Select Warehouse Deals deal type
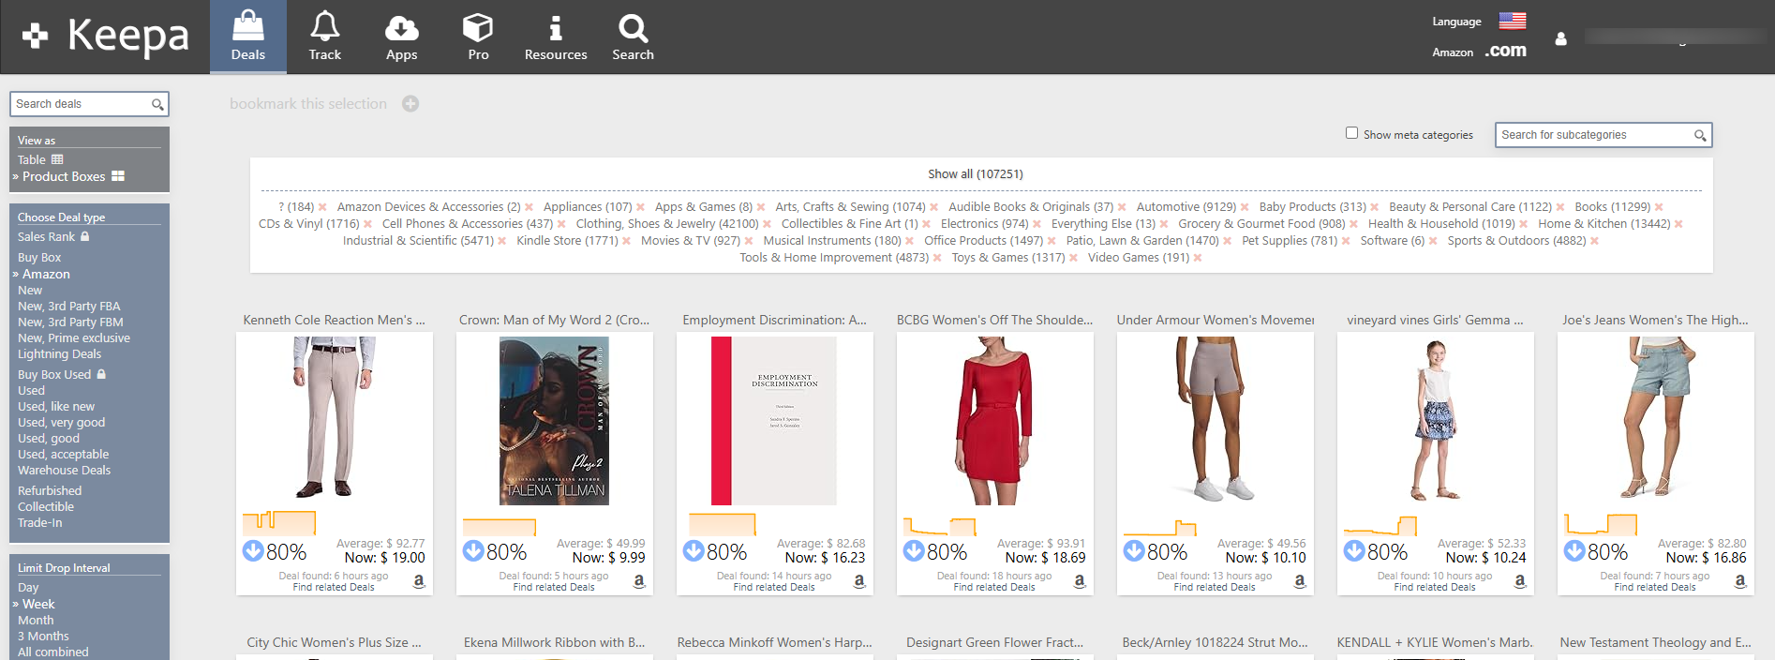The width and height of the screenshot is (1775, 660). pyautogui.click(x=64, y=471)
